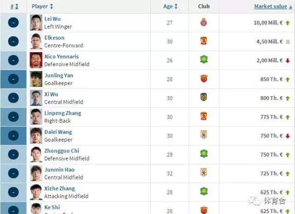Click the dark circle badge in Lei Wu's row
The image size is (295, 214).
(x=13, y=23)
